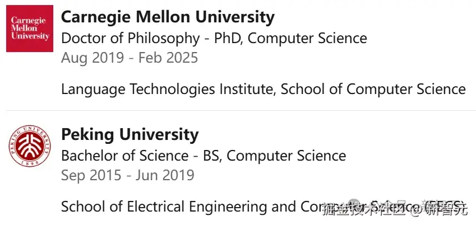476x225 pixels.
Task: Select the Feb 2025 end date
Action: click(169, 58)
